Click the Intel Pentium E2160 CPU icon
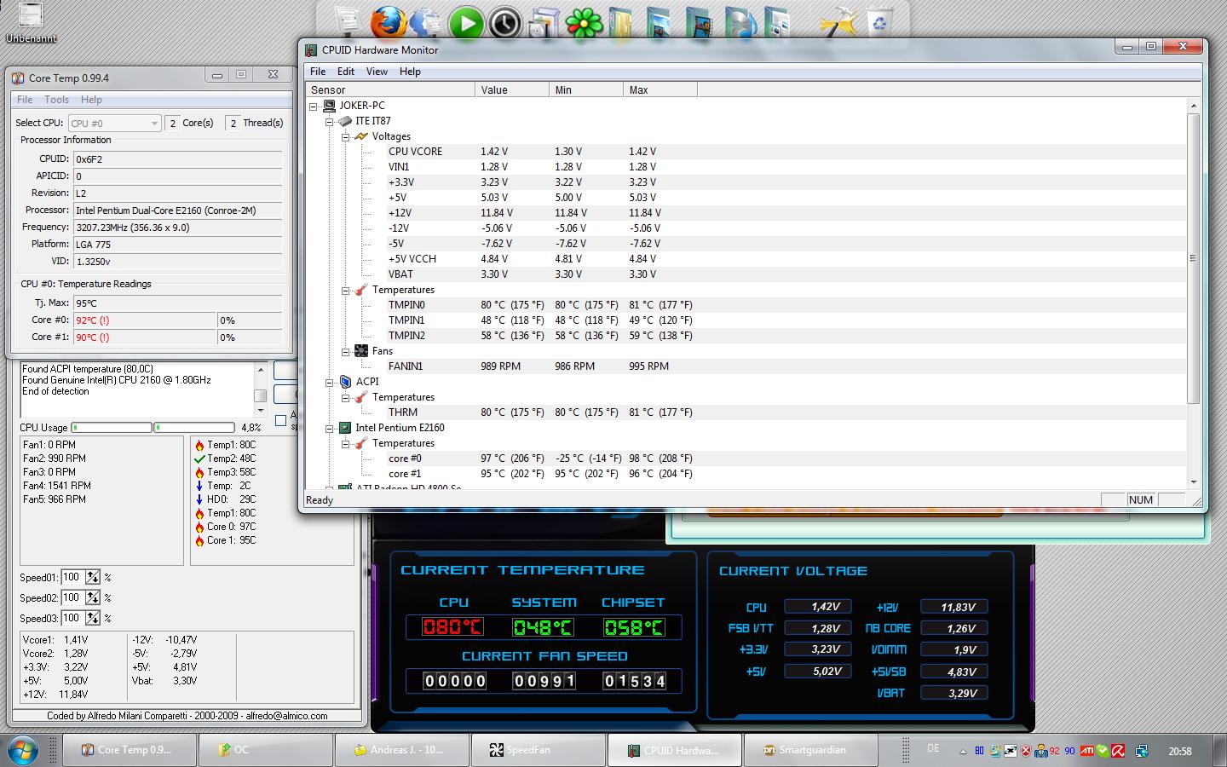 tap(345, 428)
